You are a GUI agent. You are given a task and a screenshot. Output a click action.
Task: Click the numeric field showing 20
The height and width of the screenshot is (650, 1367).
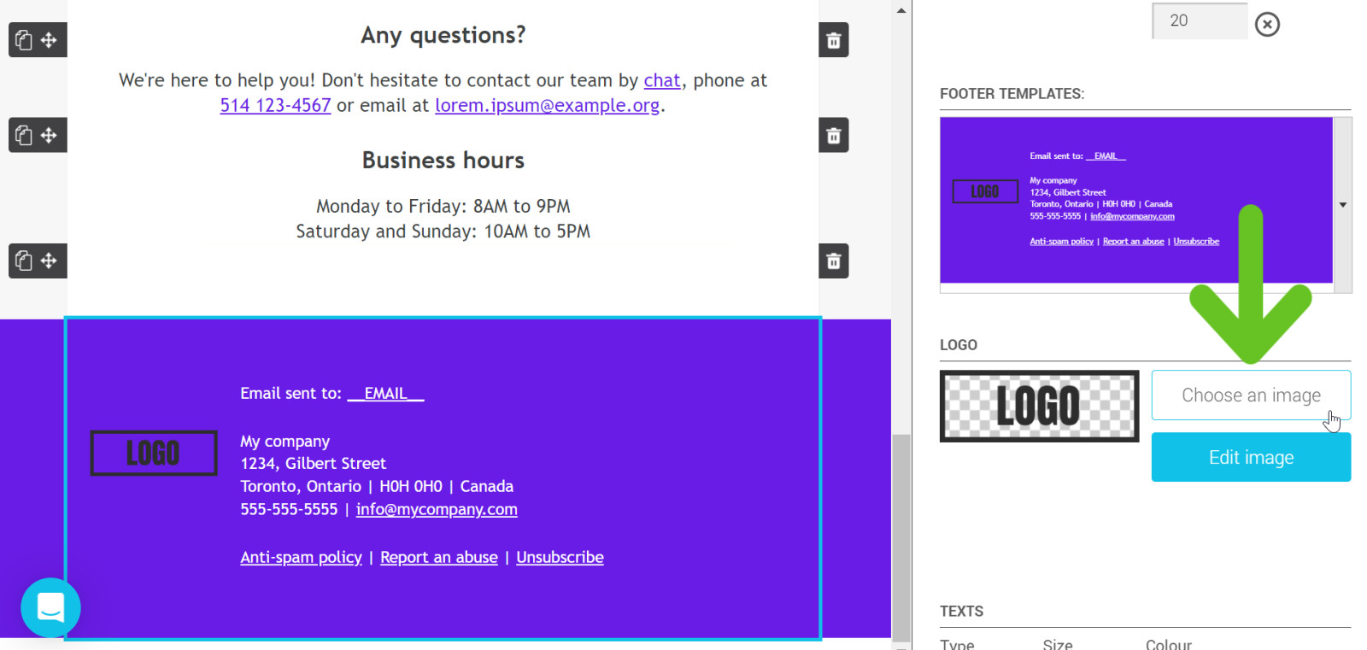tap(1198, 20)
